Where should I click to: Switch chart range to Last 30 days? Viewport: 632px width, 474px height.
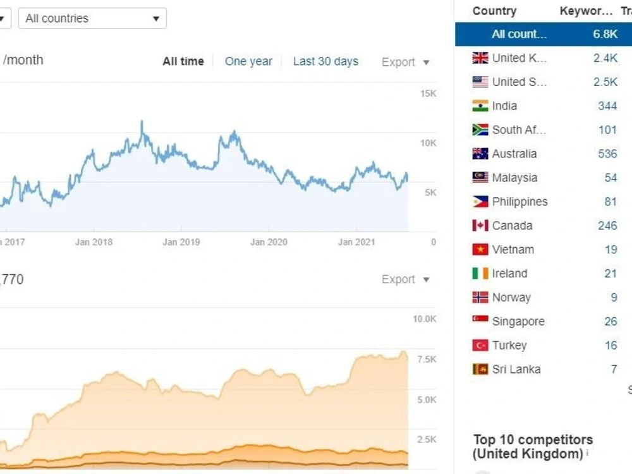click(x=325, y=61)
